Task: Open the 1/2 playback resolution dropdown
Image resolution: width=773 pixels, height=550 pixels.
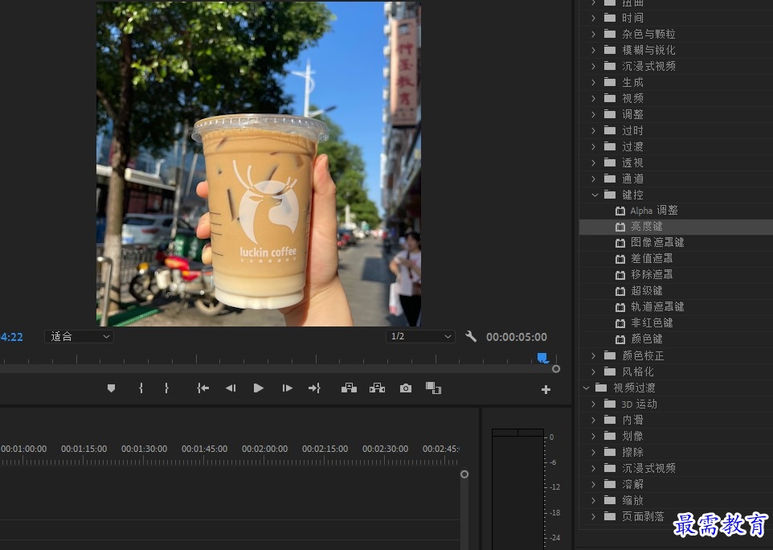Action: (x=420, y=336)
